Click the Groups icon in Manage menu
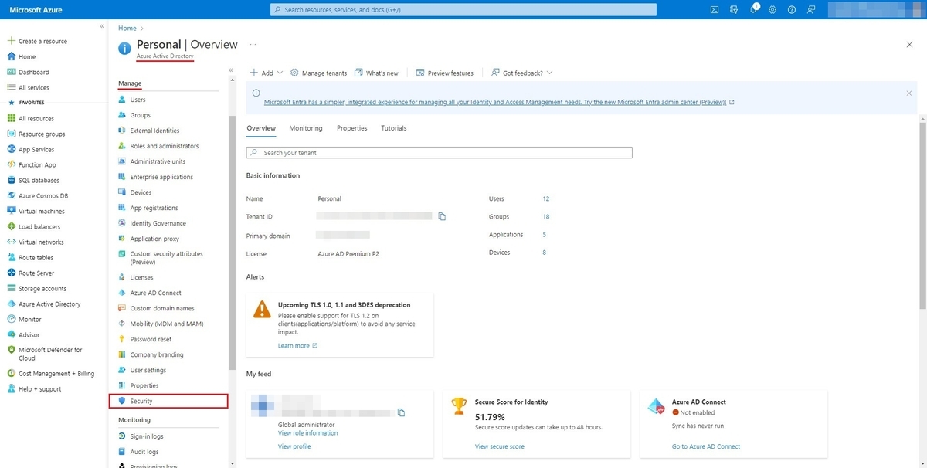This screenshot has height=468, width=927. tap(123, 115)
